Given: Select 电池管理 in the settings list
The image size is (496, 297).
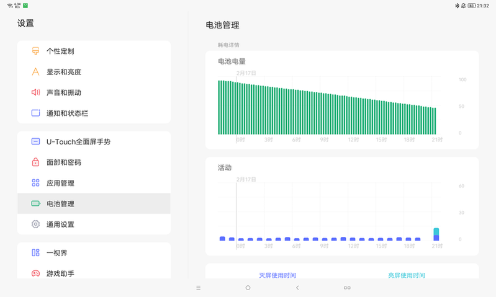Looking at the screenshot, I should (x=60, y=203).
